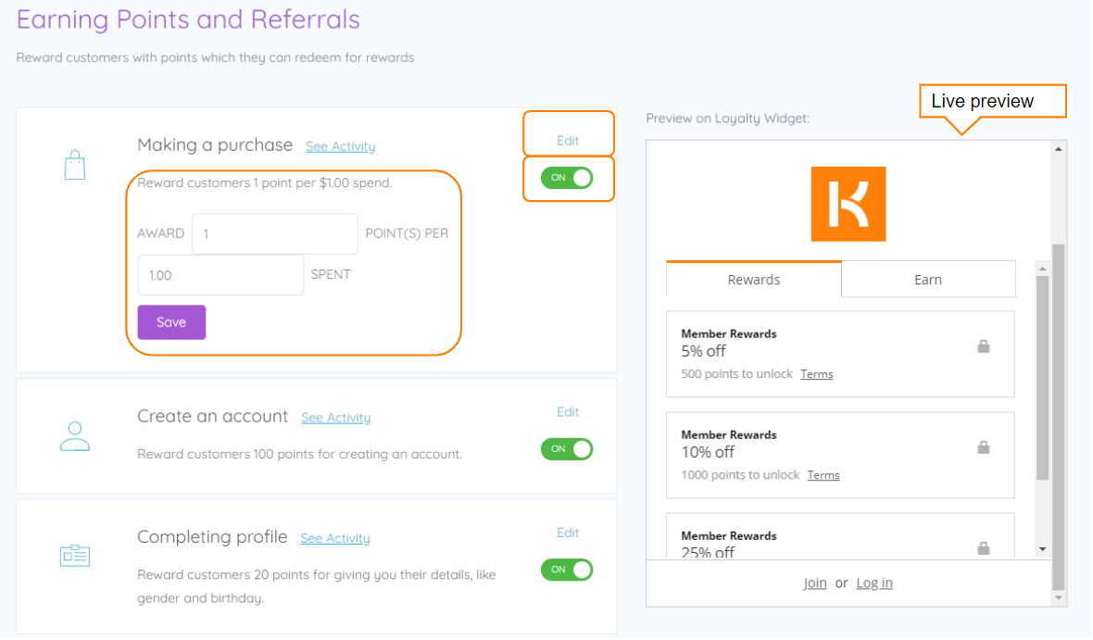This screenshot has height=640, width=1093.
Task: Click the lock icon on 5% off reward
Action: pyautogui.click(x=984, y=346)
